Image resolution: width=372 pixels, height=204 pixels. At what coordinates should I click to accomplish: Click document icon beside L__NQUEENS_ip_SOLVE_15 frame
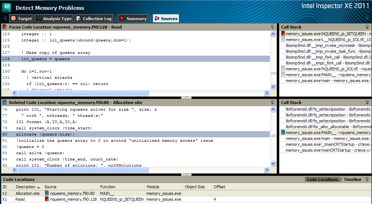(283, 40)
